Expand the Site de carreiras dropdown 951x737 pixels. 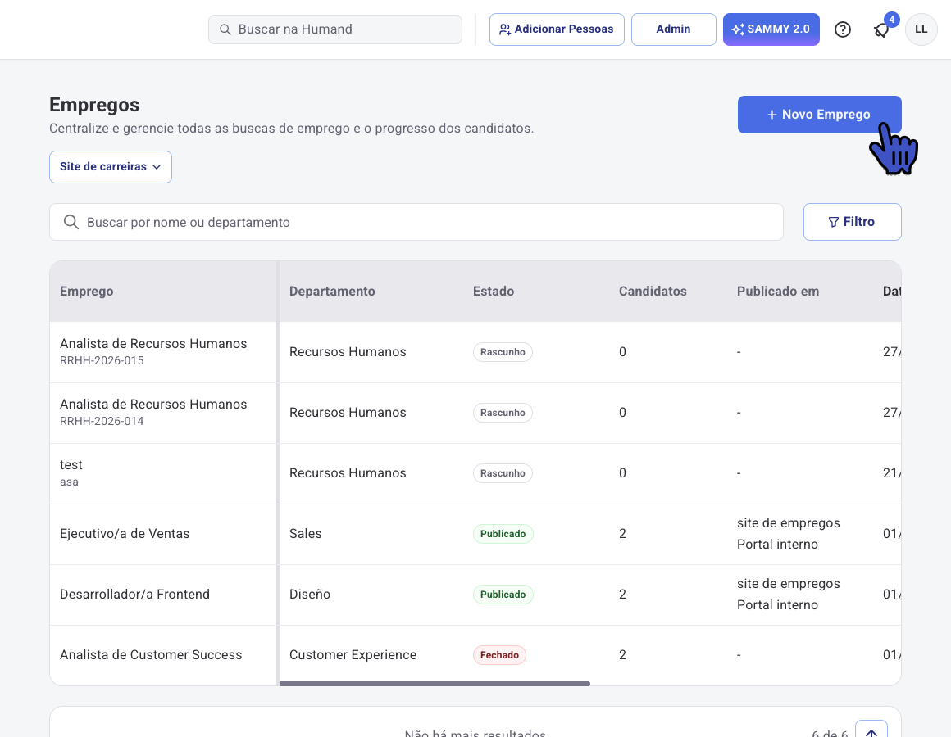point(111,166)
